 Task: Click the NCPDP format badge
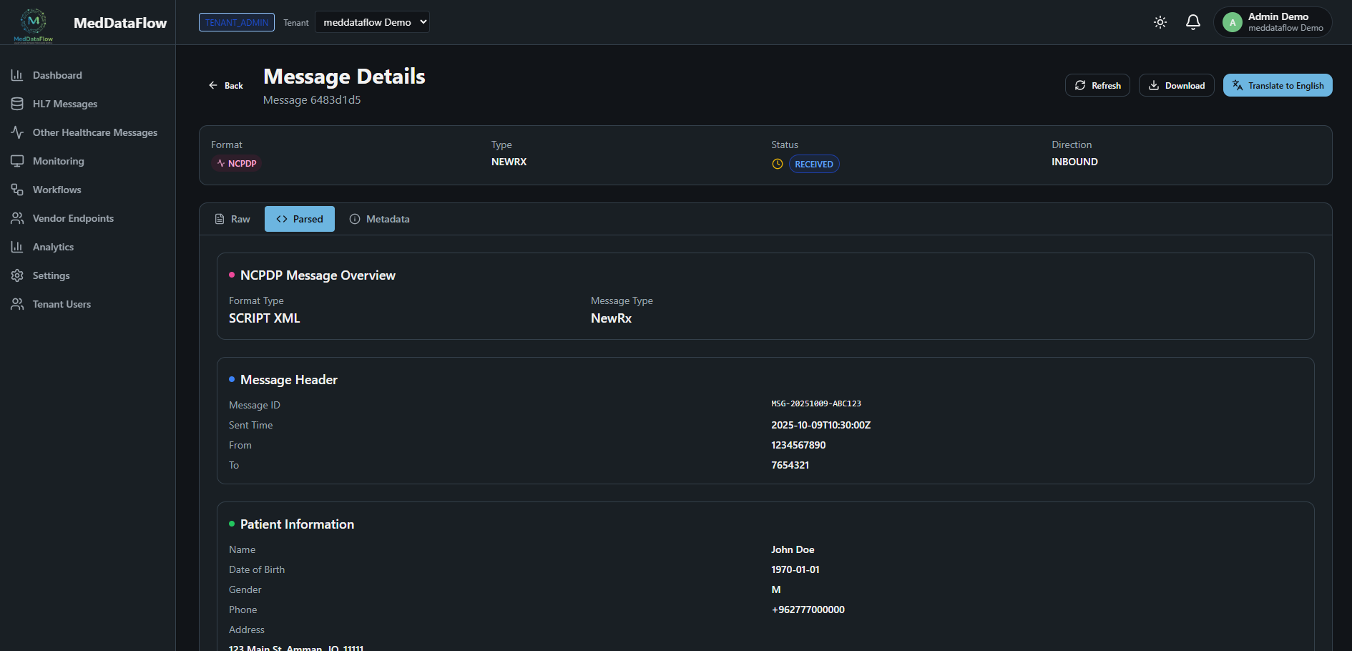click(236, 163)
